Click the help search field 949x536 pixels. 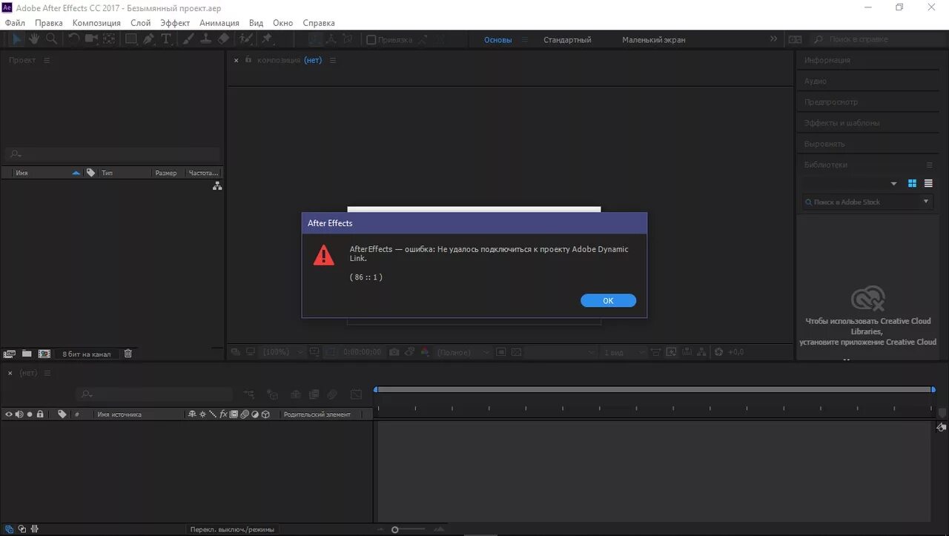(x=879, y=40)
